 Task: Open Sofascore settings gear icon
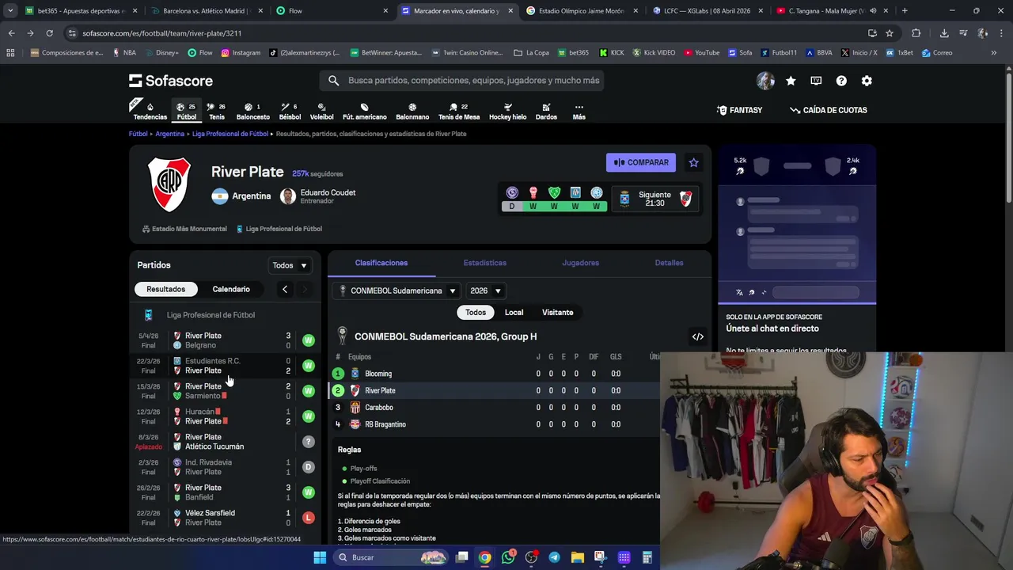click(867, 81)
